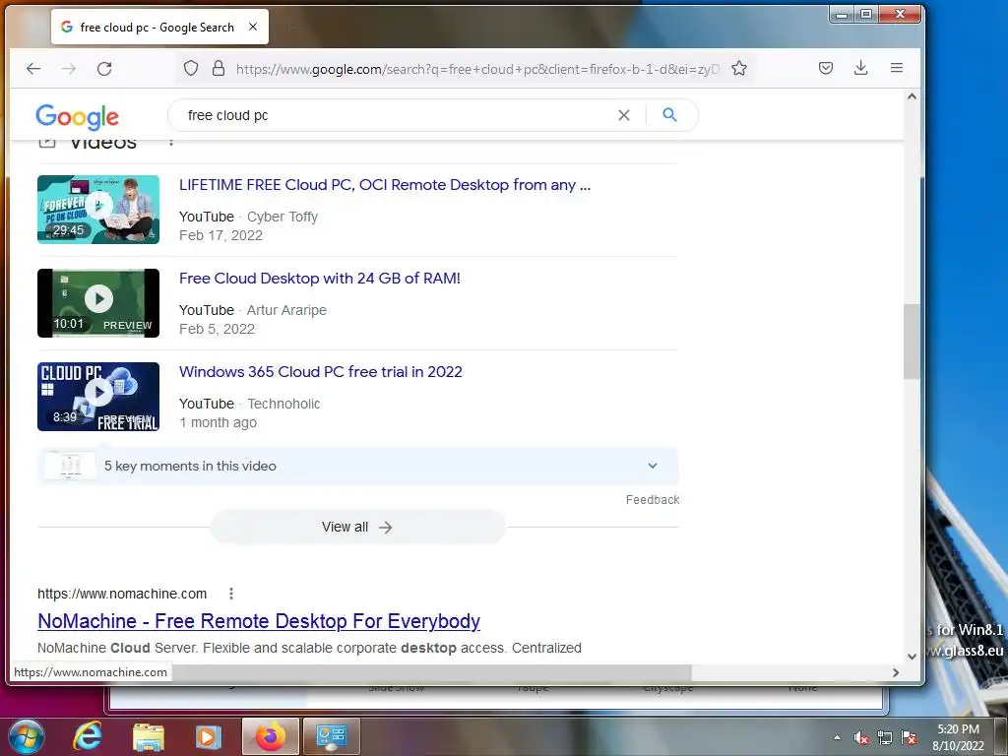This screenshot has height=756, width=1008.
Task: Open three-dot options beside nomachine.com URL
Action: (x=230, y=594)
